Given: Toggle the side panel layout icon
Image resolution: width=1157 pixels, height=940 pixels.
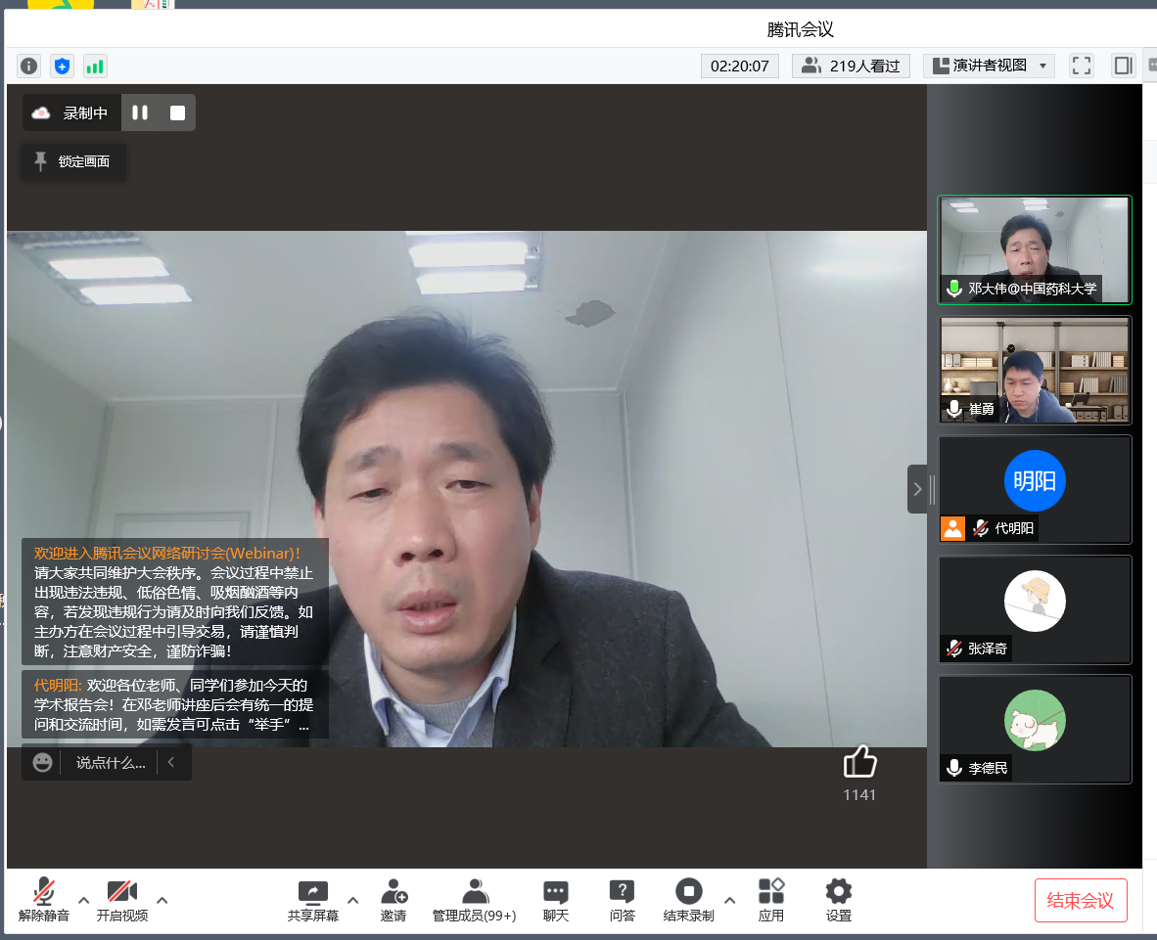Looking at the screenshot, I should click(x=1123, y=66).
